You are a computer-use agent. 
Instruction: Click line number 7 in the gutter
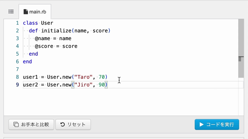[x=17, y=69]
